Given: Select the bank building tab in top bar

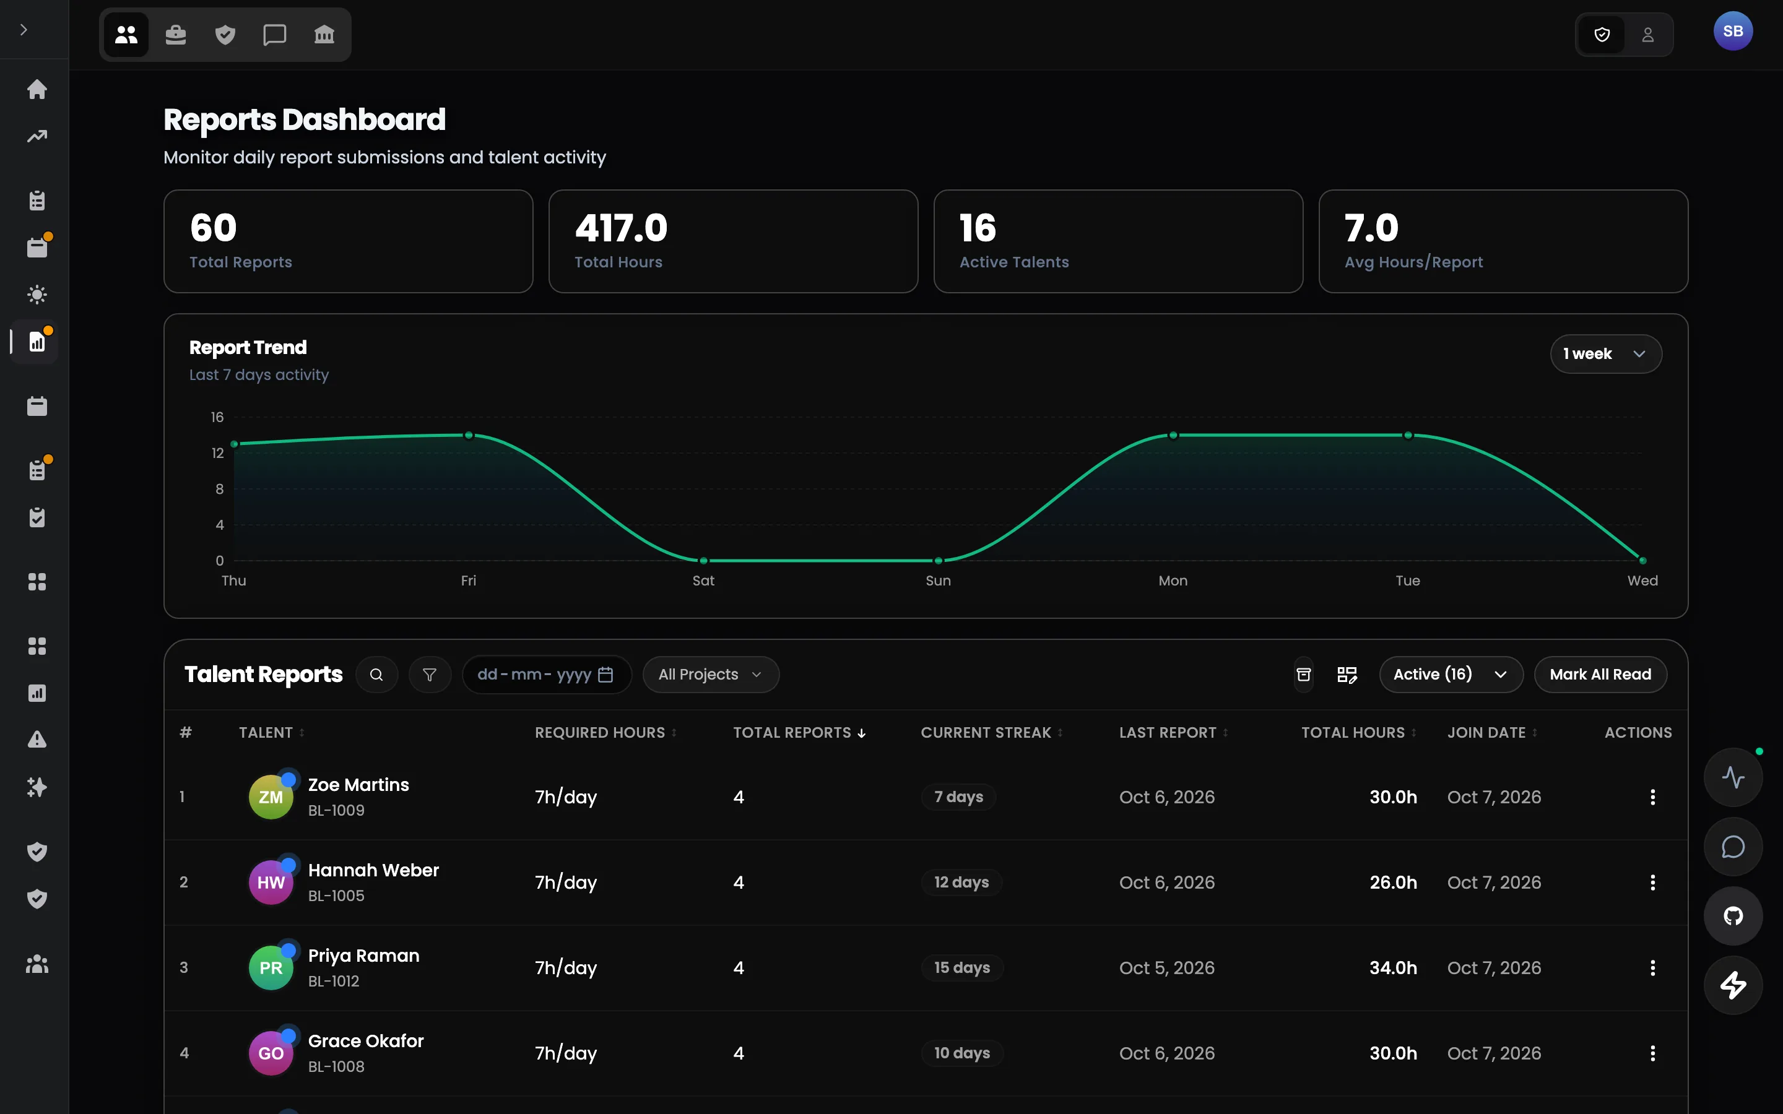Looking at the screenshot, I should [324, 35].
